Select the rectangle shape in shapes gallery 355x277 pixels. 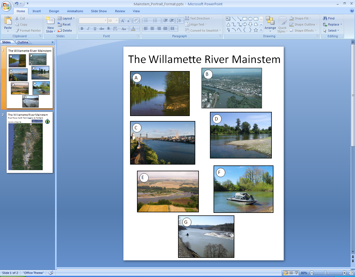coord(245,19)
